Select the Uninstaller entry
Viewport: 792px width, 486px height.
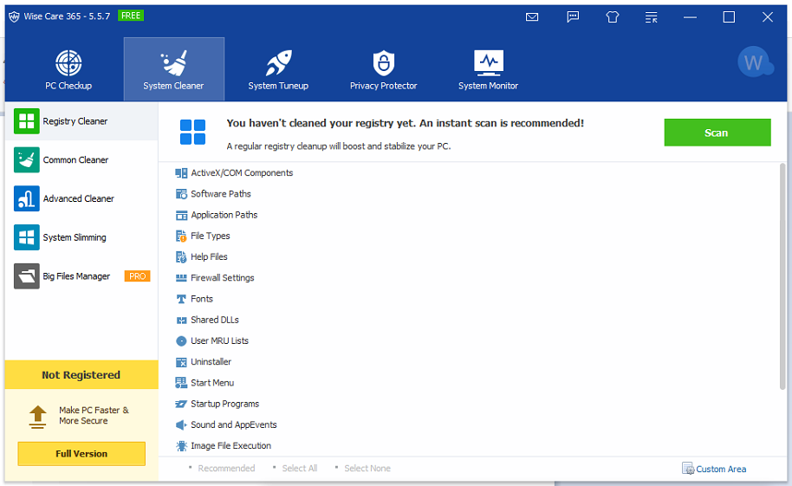pyautogui.click(x=211, y=362)
